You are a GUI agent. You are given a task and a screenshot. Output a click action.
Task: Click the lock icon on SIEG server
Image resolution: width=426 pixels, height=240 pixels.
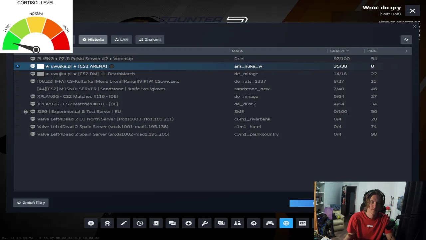click(x=26, y=112)
